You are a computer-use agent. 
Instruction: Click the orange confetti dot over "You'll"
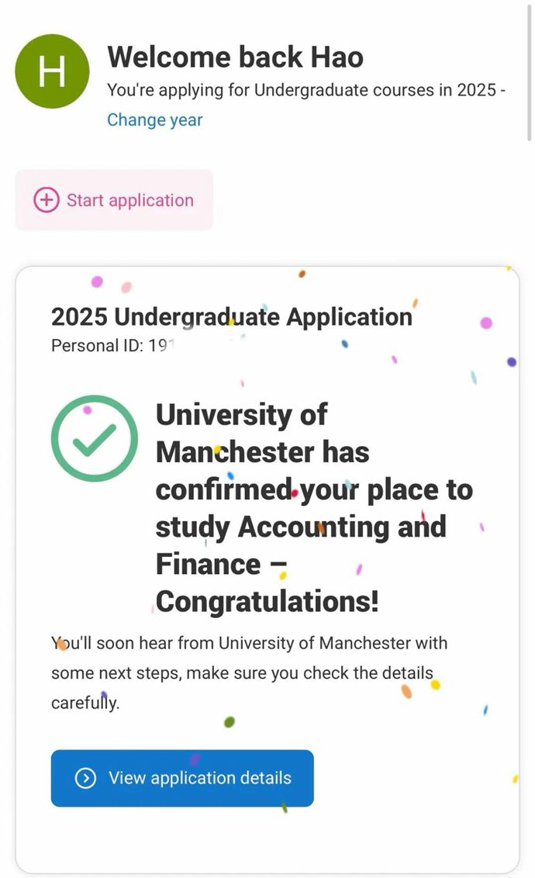click(x=62, y=645)
